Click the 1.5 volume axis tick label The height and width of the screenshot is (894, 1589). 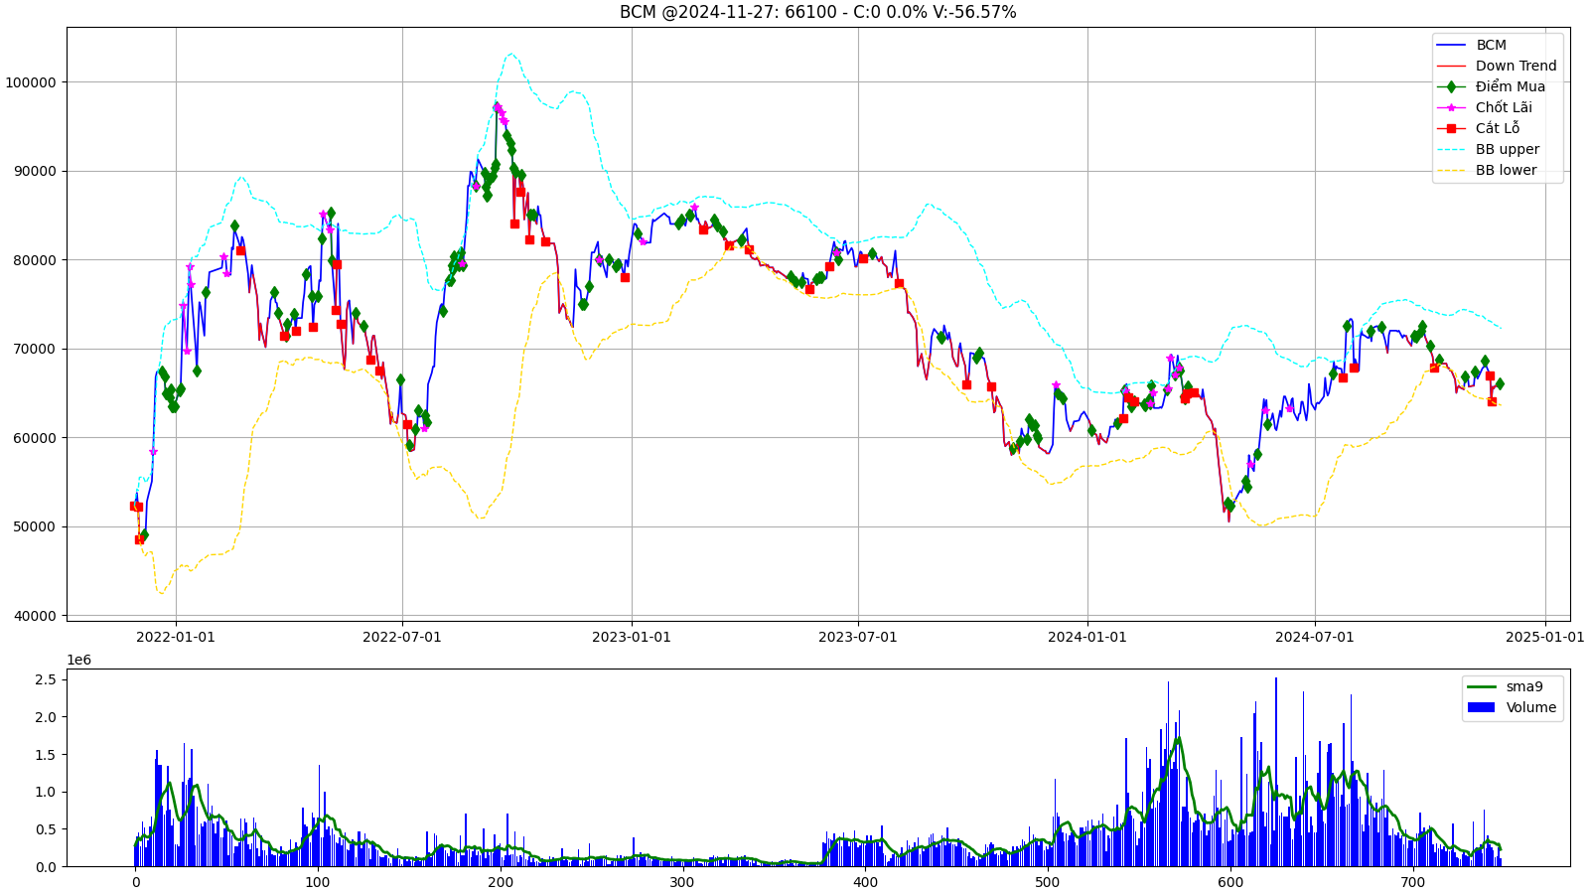pyautogui.click(x=46, y=755)
